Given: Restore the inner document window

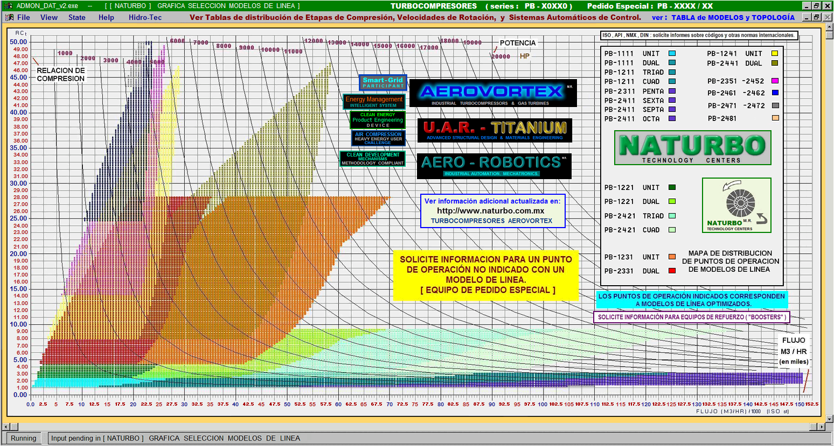Looking at the screenshot, I should (x=817, y=17).
